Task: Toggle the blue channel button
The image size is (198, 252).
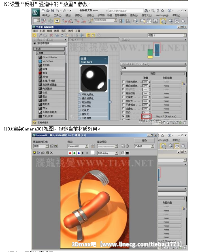Action: 79,153
